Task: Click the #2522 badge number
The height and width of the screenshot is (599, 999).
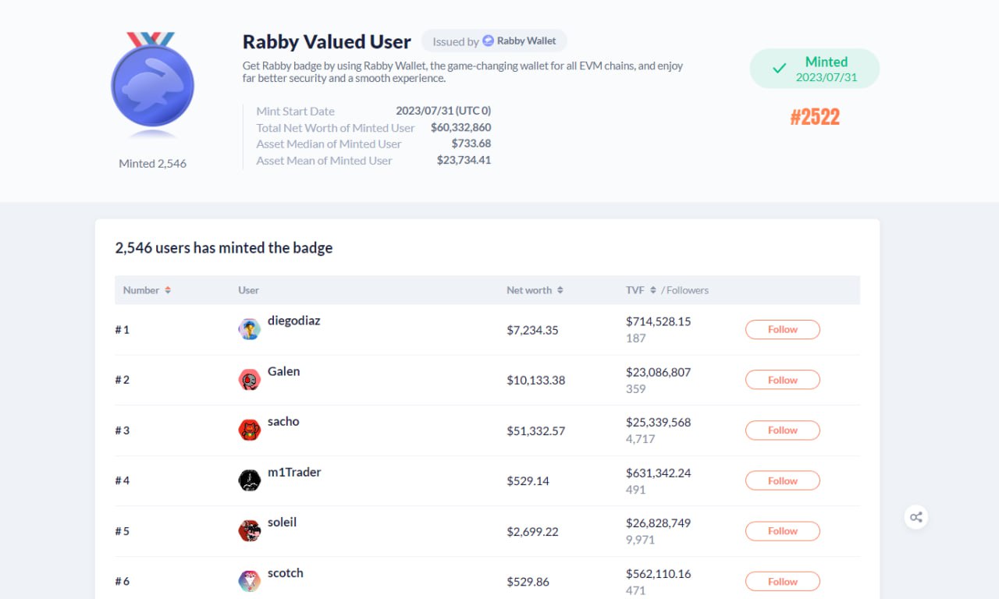Action: tap(815, 117)
